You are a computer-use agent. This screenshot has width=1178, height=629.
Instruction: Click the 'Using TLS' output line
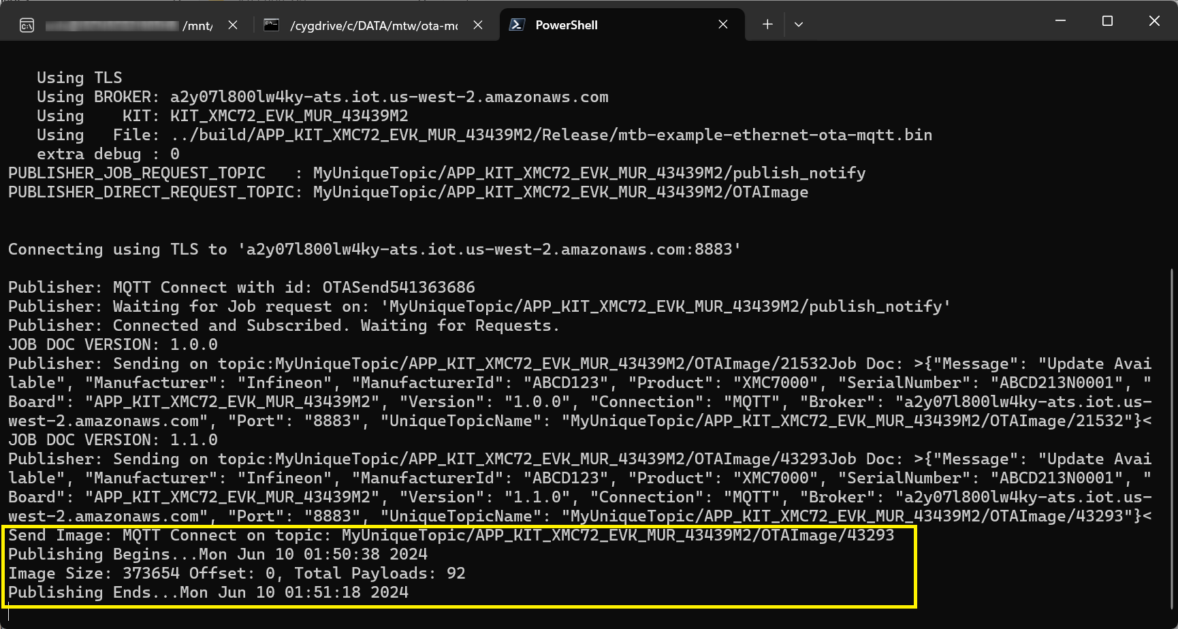pyautogui.click(x=80, y=78)
